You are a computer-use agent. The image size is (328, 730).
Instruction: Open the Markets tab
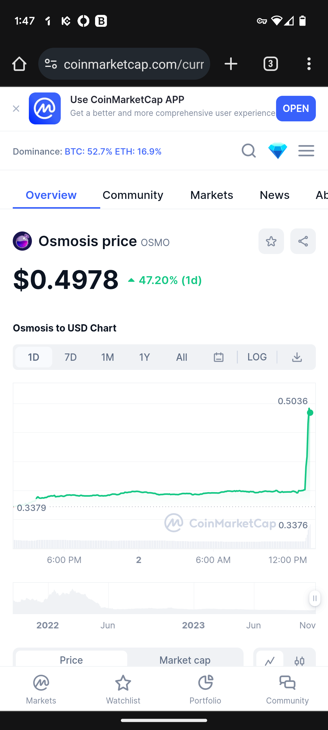[x=212, y=195]
